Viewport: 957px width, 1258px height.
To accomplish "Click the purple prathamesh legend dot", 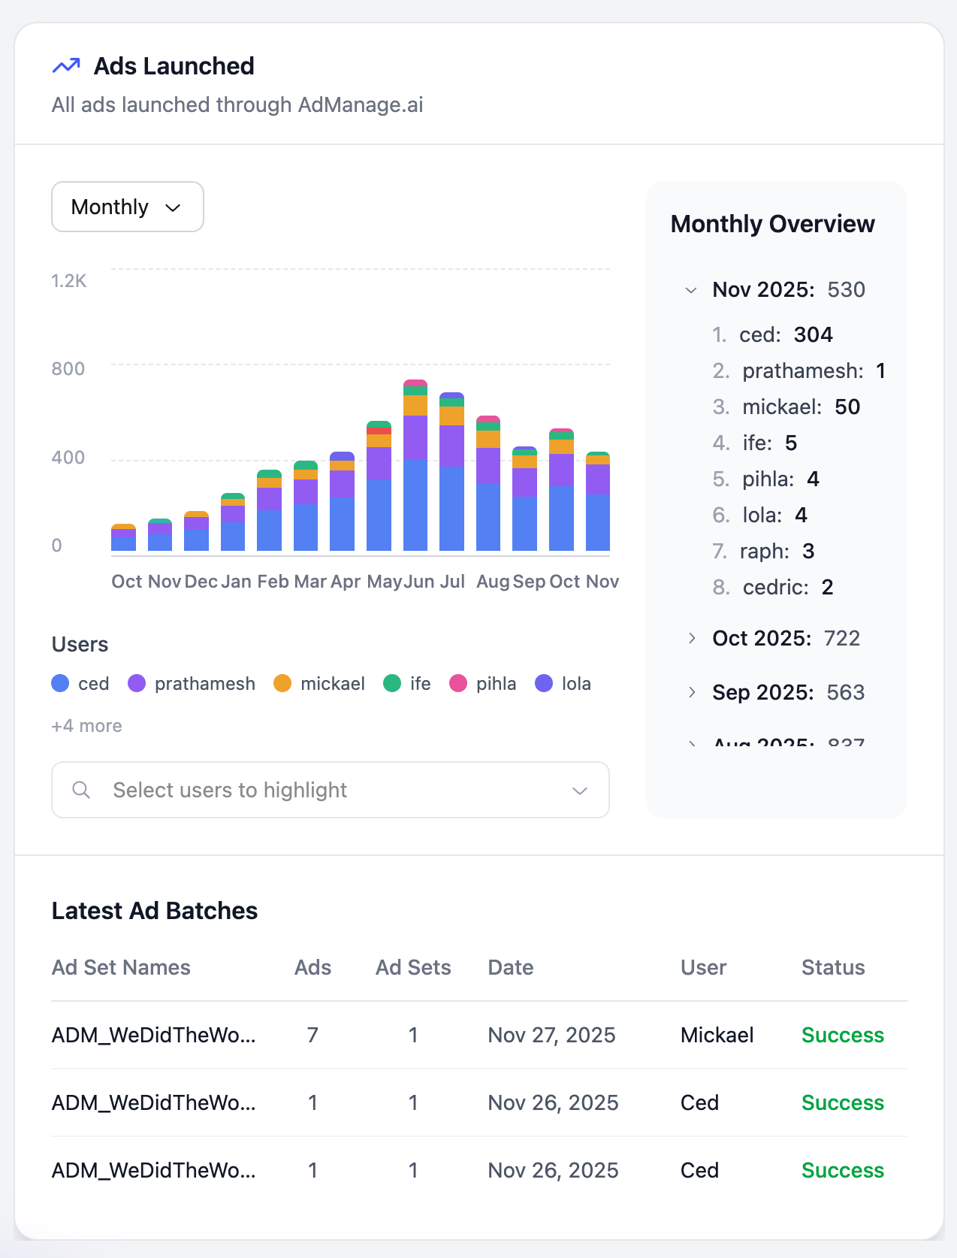I will 137,683.
